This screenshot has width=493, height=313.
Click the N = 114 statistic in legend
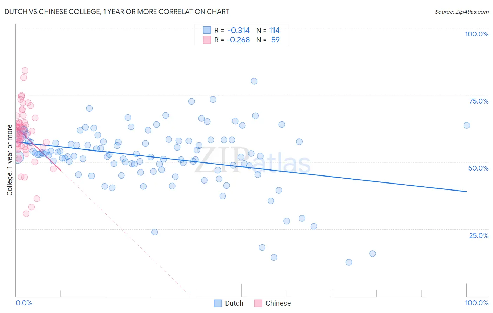[268, 30]
